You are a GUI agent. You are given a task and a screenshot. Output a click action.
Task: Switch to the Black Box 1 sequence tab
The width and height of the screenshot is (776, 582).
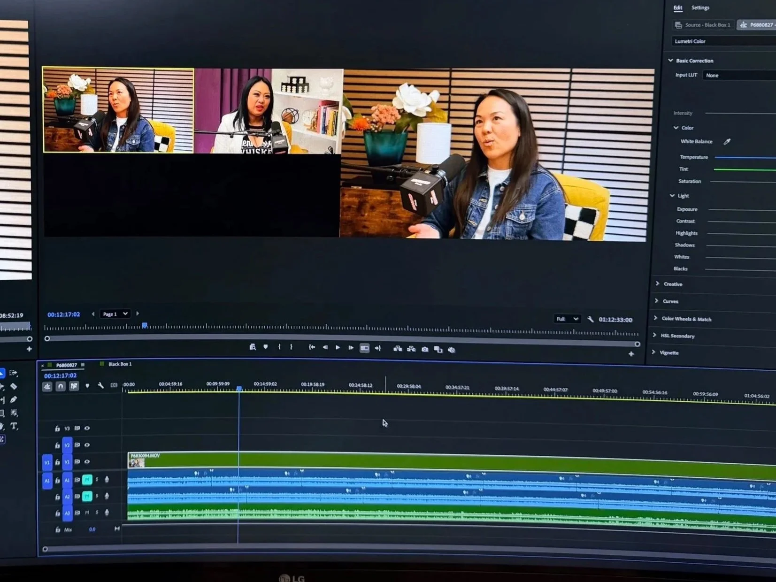(x=120, y=364)
